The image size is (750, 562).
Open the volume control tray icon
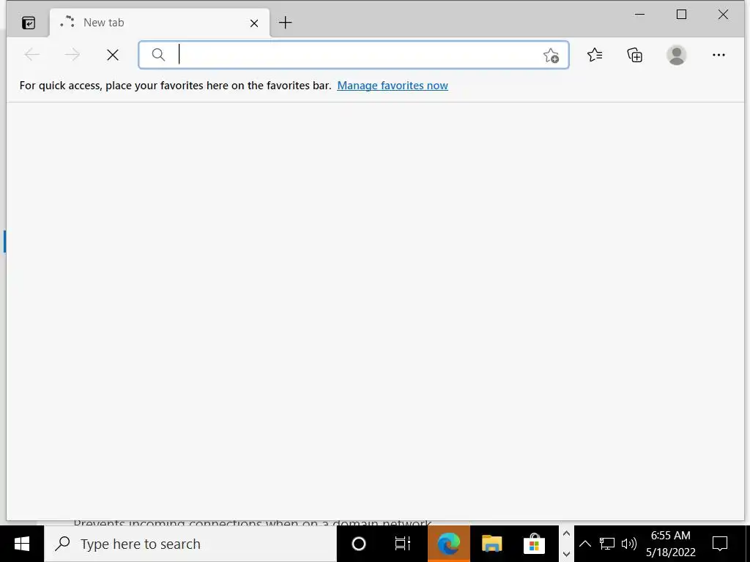click(628, 544)
